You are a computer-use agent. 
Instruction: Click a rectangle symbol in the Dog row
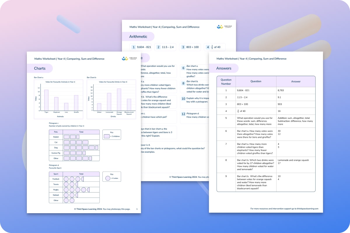(67, 147)
